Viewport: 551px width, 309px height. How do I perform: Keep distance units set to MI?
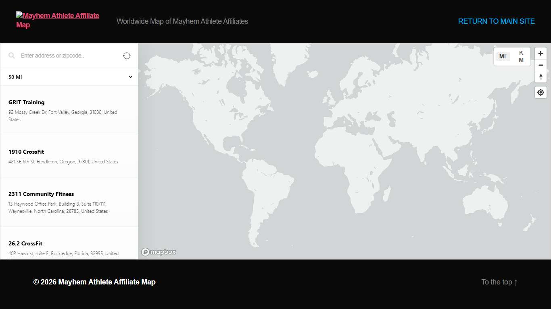point(503,56)
